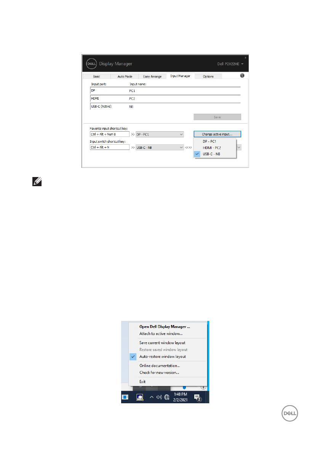Click the Save button
Viewport: 320px width, 454px height.
tap(218, 117)
